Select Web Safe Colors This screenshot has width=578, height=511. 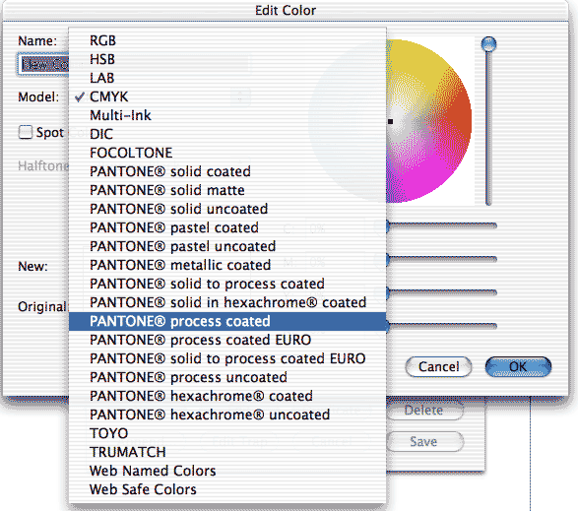click(227, 490)
